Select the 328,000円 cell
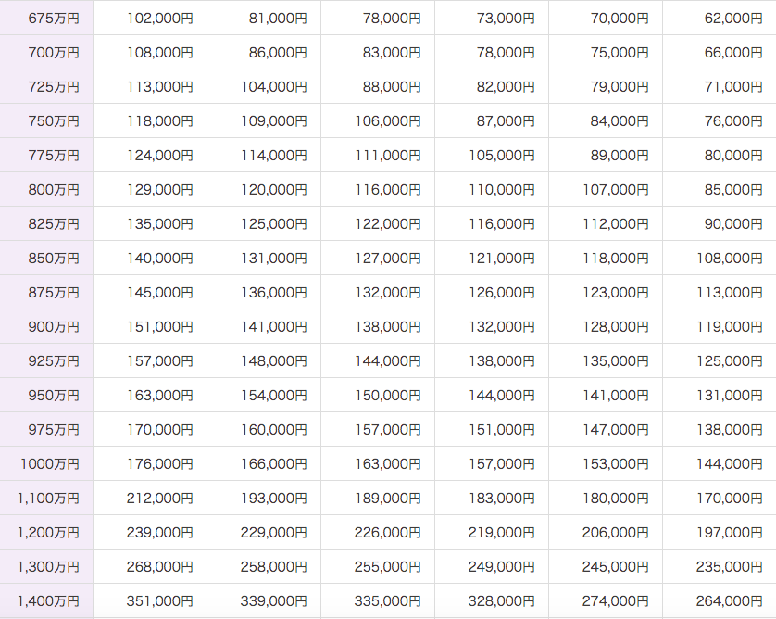The width and height of the screenshot is (776, 619). point(492,600)
